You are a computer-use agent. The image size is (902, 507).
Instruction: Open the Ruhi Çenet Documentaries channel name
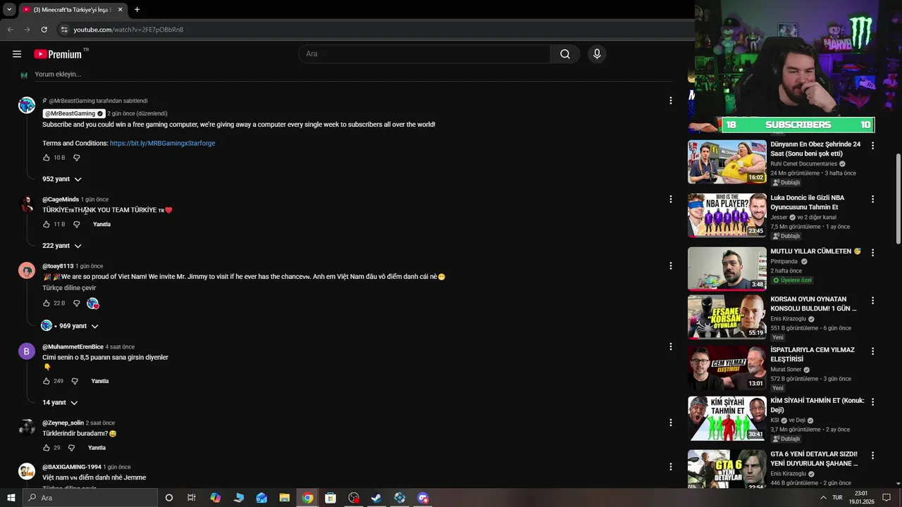click(803, 164)
